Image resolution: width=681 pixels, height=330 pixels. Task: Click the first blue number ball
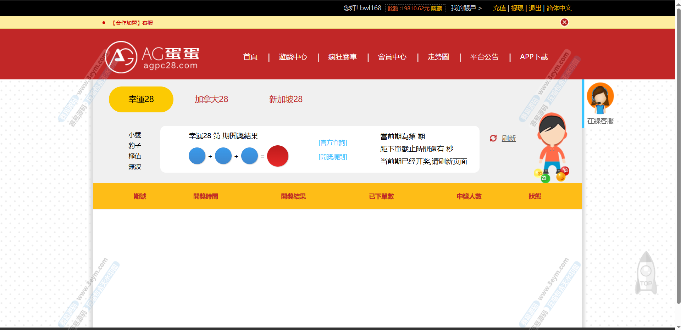197,156
